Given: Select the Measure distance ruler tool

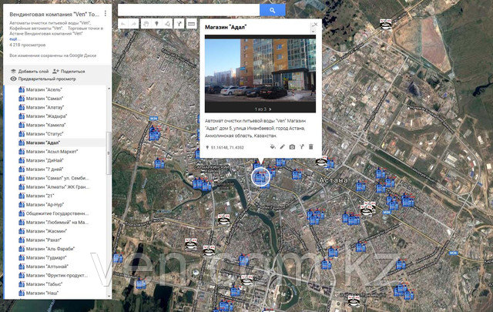Looking at the screenshot, I should [191, 24].
